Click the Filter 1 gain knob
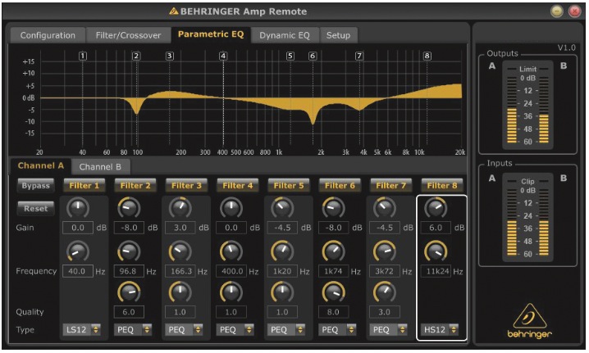 pyautogui.click(x=78, y=208)
